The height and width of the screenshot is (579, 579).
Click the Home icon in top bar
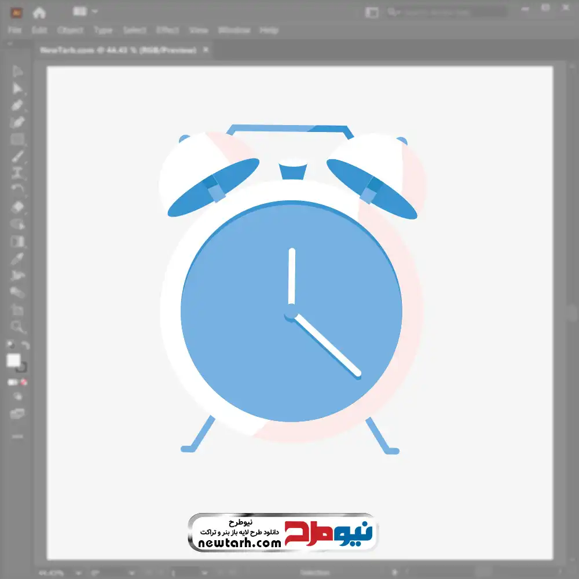coord(39,12)
